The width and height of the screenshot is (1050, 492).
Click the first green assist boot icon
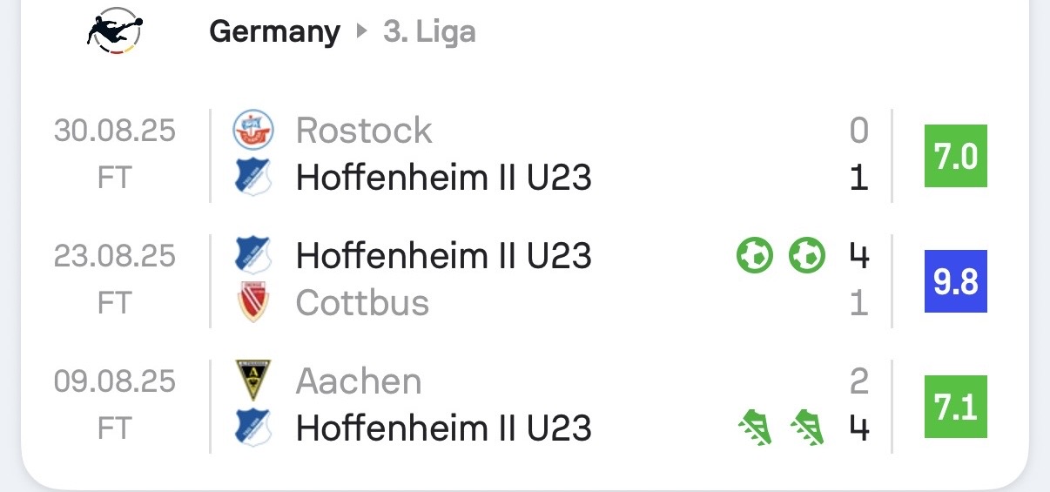pos(755,428)
